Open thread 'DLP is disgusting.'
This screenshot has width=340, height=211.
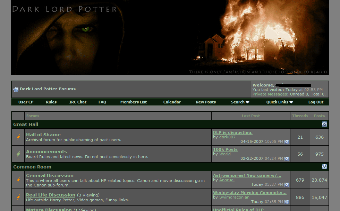coord(233,132)
